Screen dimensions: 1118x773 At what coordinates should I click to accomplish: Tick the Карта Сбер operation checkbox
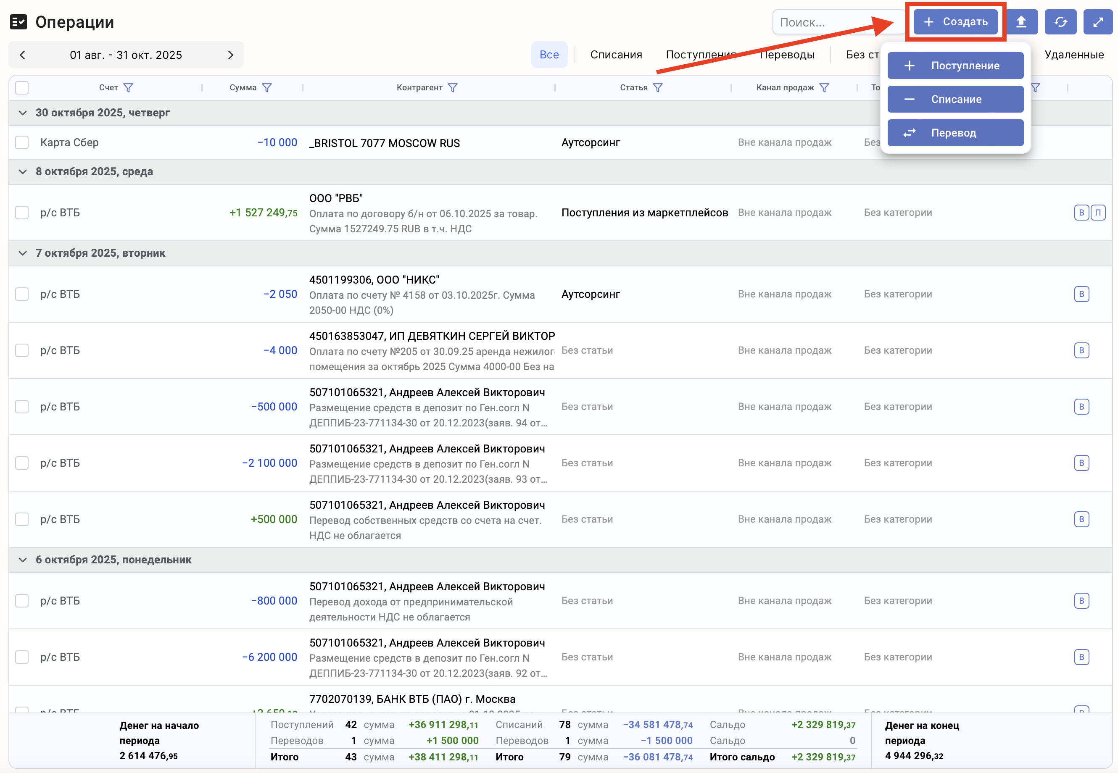click(22, 142)
